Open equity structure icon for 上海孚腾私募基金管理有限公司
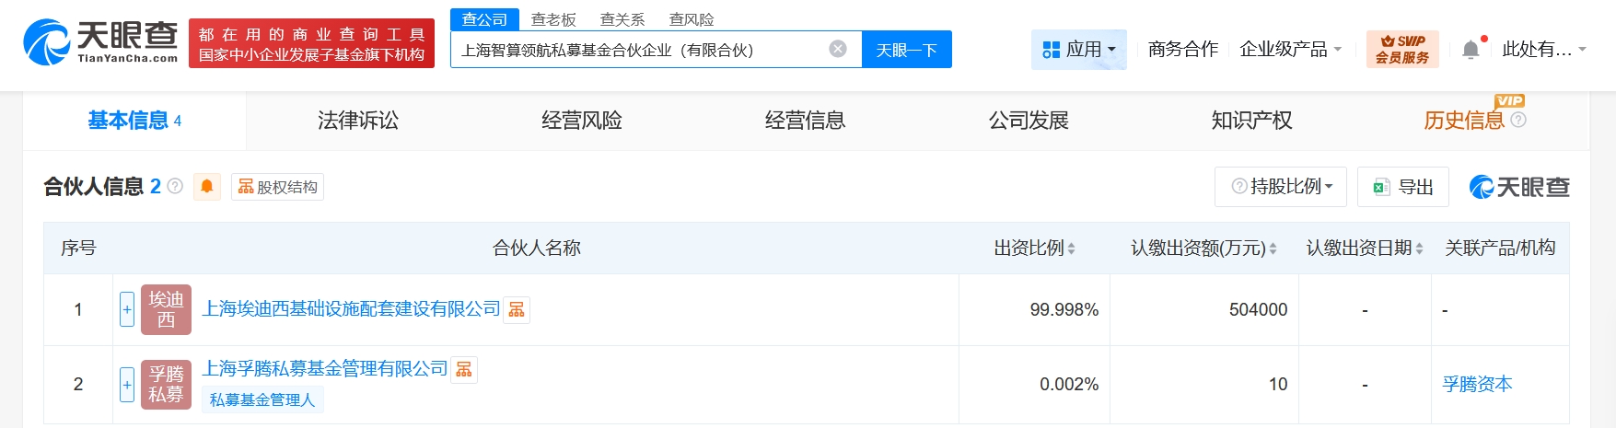This screenshot has height=428, width=1616. [x=464, y=370]
